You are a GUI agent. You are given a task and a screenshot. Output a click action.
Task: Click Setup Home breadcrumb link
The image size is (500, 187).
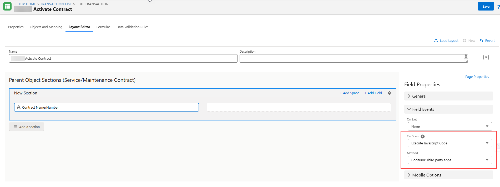point(25,4)
